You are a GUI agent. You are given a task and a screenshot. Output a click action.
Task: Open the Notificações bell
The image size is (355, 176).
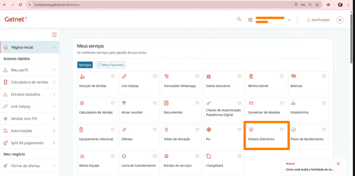[x=308, y=20]
